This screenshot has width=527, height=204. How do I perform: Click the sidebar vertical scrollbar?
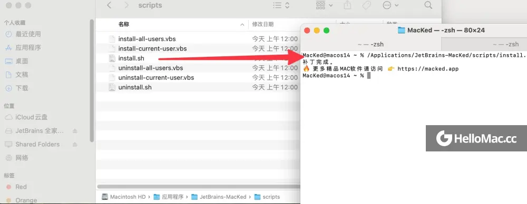point(92,80)
